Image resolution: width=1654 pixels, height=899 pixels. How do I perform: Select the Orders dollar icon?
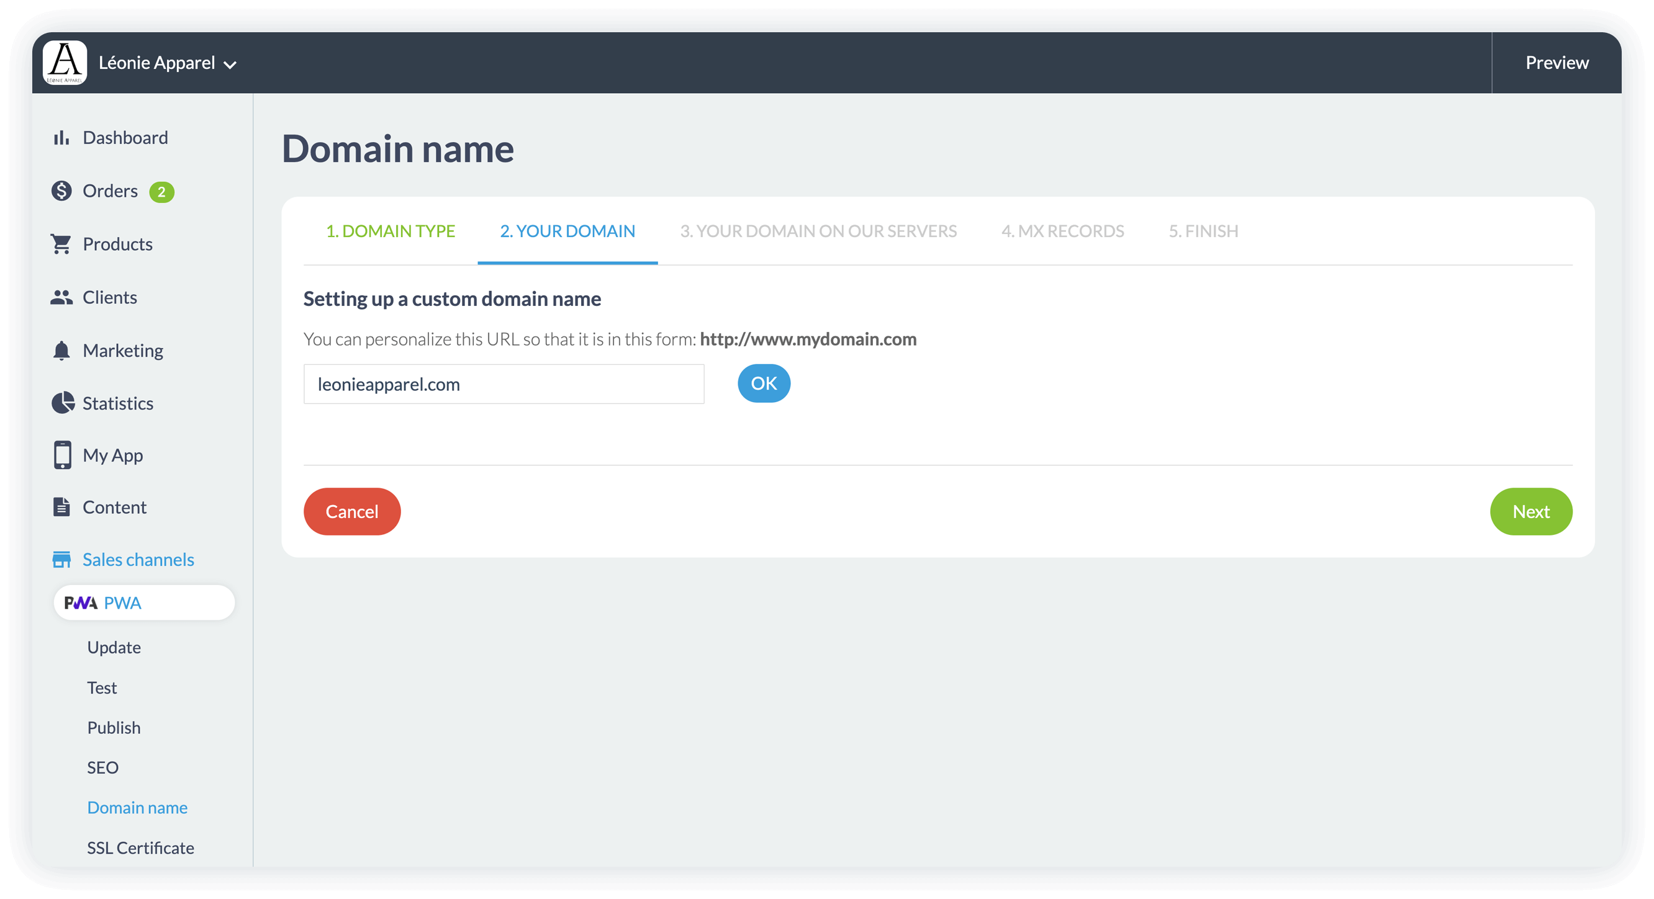61,190
